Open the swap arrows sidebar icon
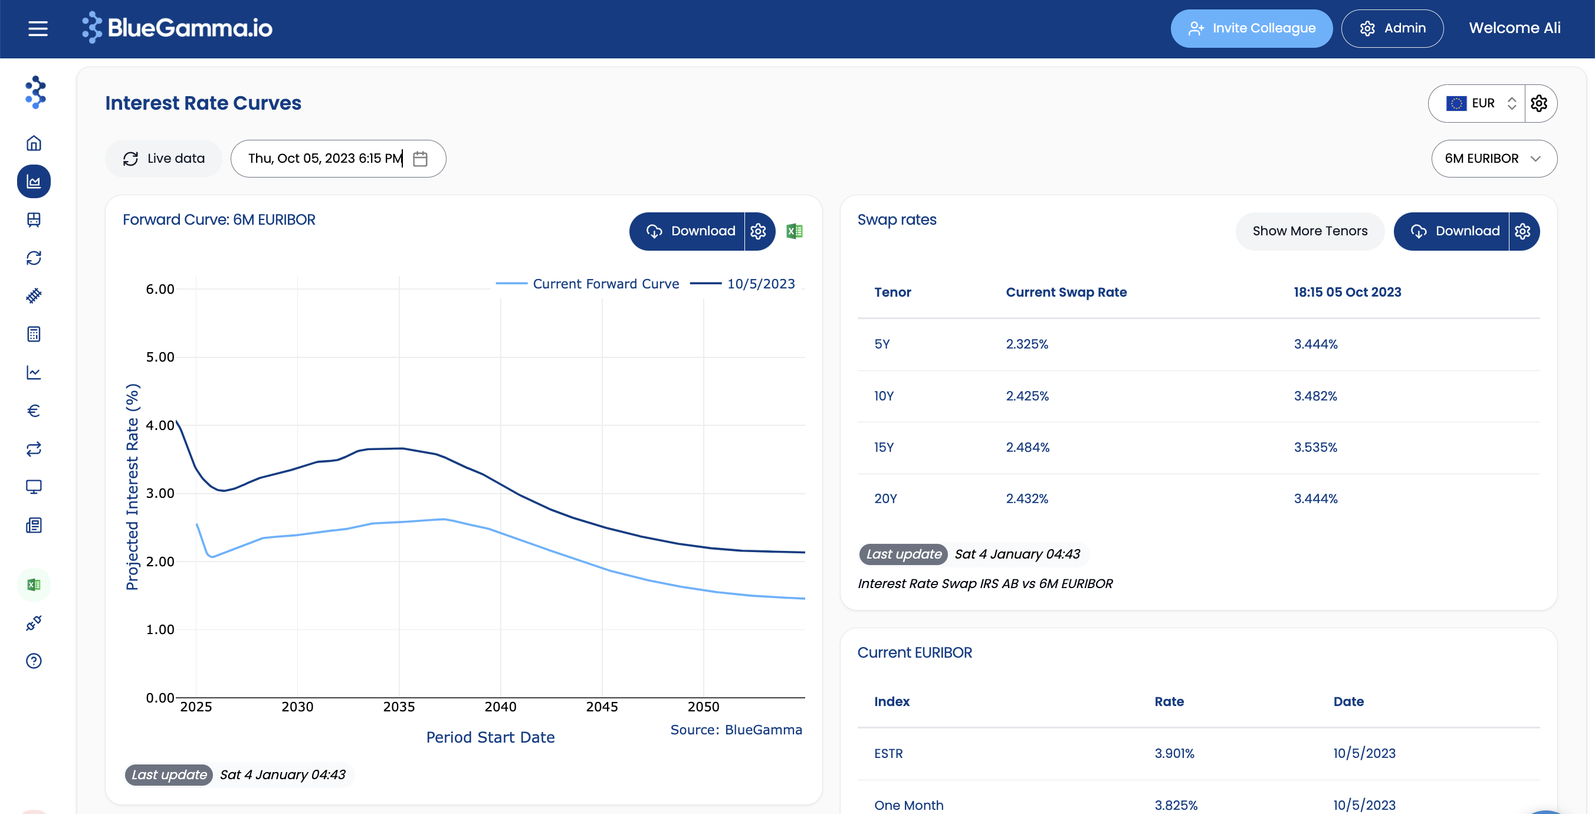The image size is (1595, 814). pos(34,449)
